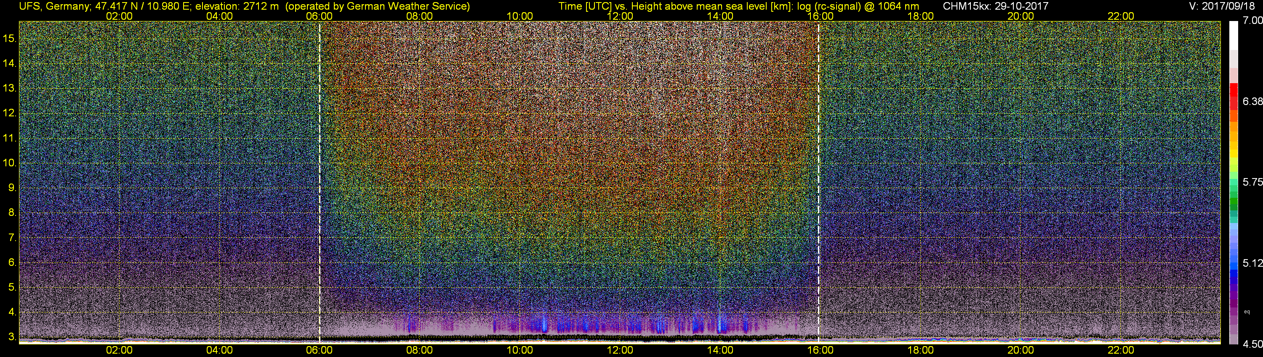Click the 12:00 label on the bottom time axis
The image size is (1263, 357).
click(620, 350)
